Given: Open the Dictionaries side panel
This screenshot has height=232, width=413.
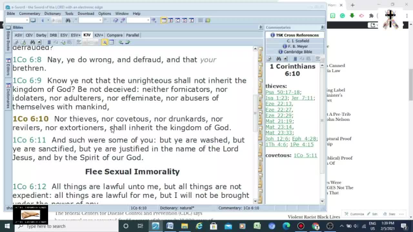Looking at the screenshot, I should tap(8, 96).
